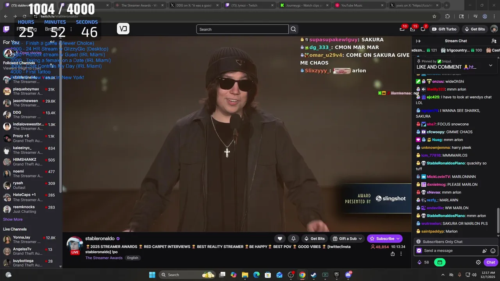Open whispers icon with 2 badge
Image resolution: width=500 pixels, height=281 pixels.
pos(423,29)
